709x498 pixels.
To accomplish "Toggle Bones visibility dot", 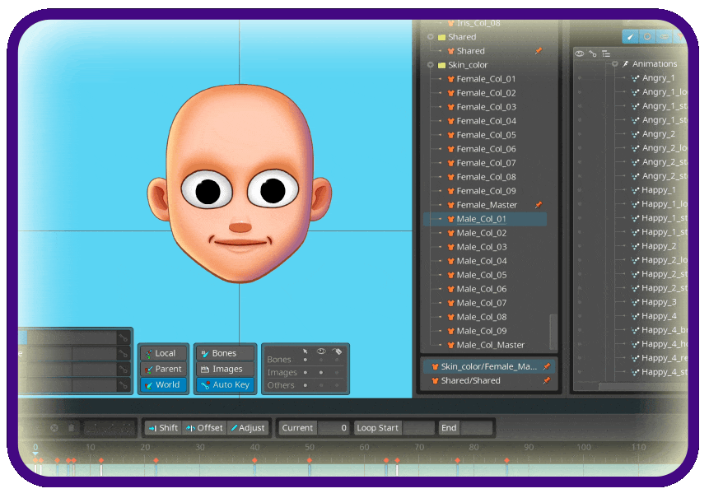I will [321, 360].
